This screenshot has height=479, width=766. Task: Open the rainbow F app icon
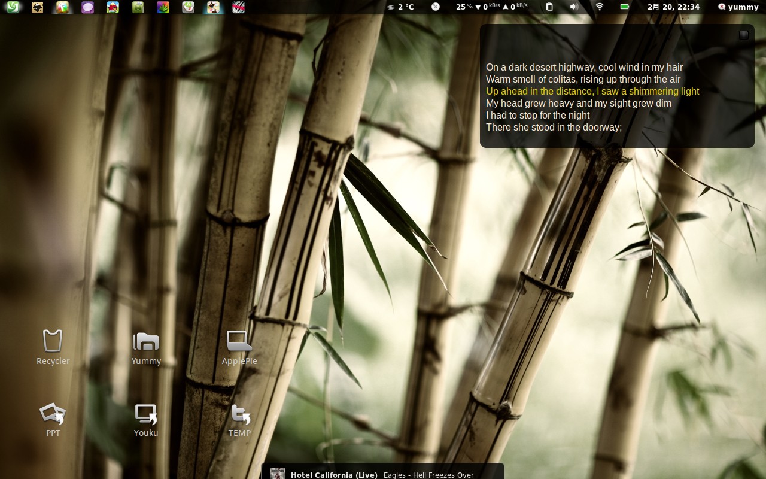click(x=62, y=7)
